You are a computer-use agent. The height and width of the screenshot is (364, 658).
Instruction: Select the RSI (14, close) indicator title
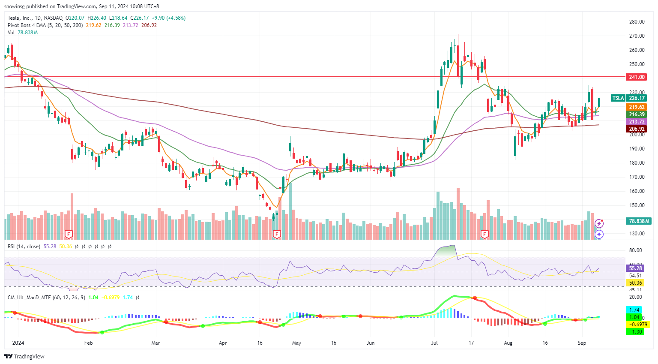[x=24, y=247]
